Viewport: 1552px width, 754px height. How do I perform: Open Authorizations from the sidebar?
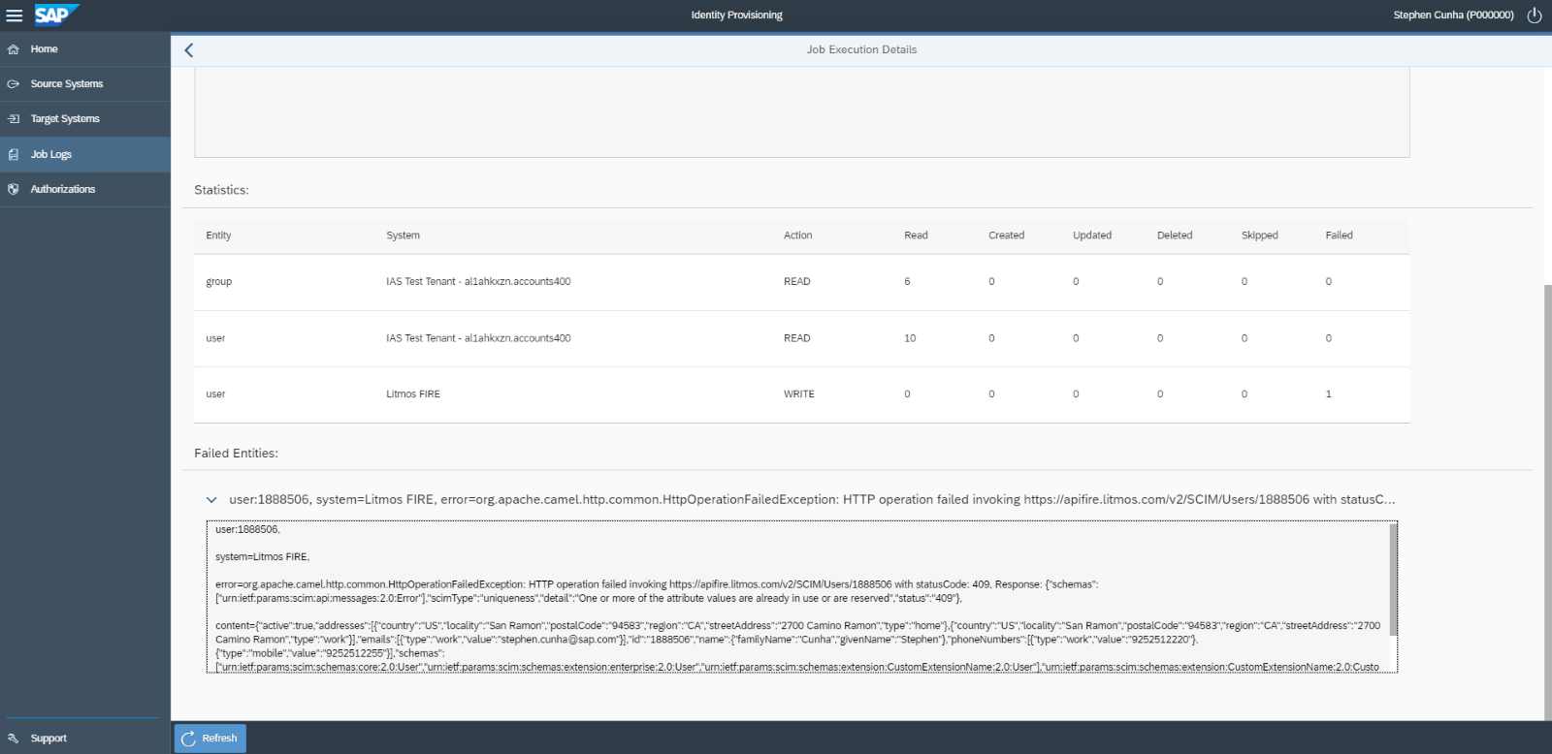(x=85, y=190)
